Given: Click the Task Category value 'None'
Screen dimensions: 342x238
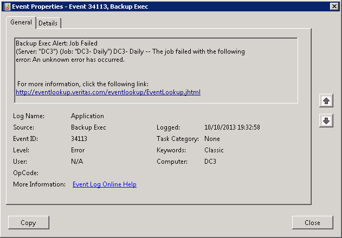Looking at the screenshot, I should click(212, 139).
